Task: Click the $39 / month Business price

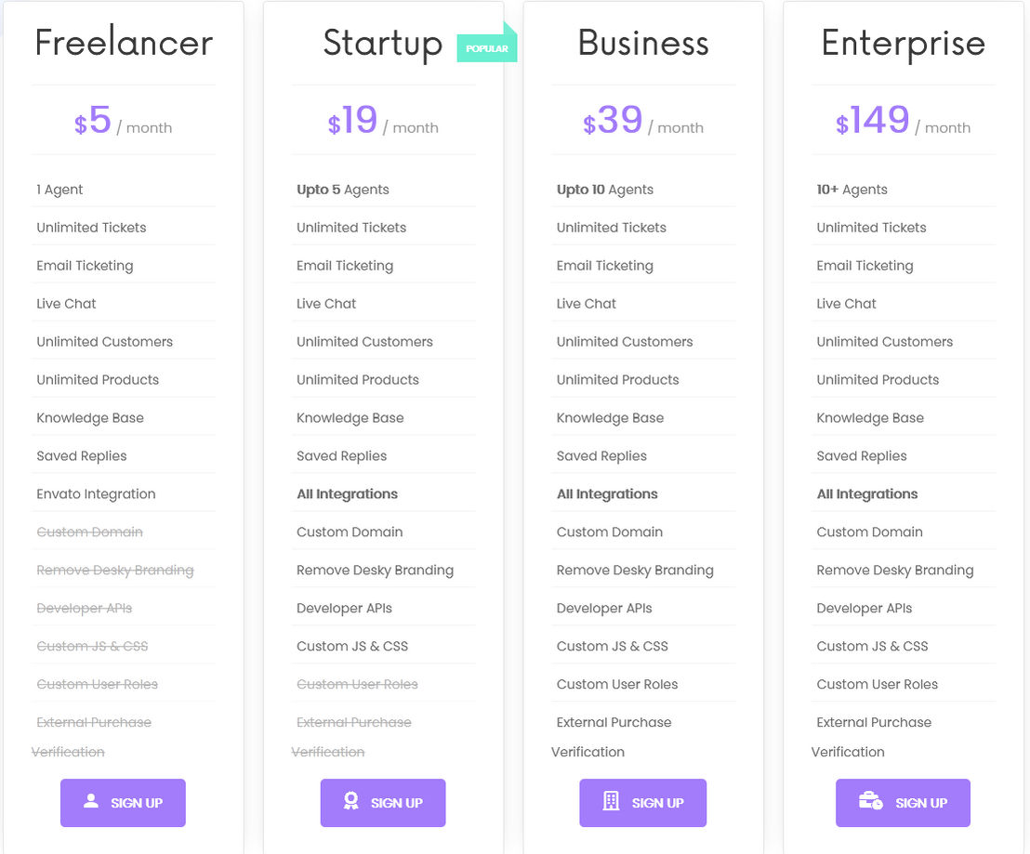Action: coord(643,121)
